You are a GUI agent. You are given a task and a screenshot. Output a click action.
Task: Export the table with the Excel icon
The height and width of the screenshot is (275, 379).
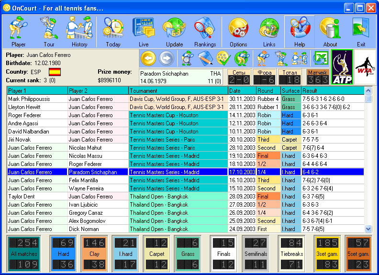click(x=321, y=58)
